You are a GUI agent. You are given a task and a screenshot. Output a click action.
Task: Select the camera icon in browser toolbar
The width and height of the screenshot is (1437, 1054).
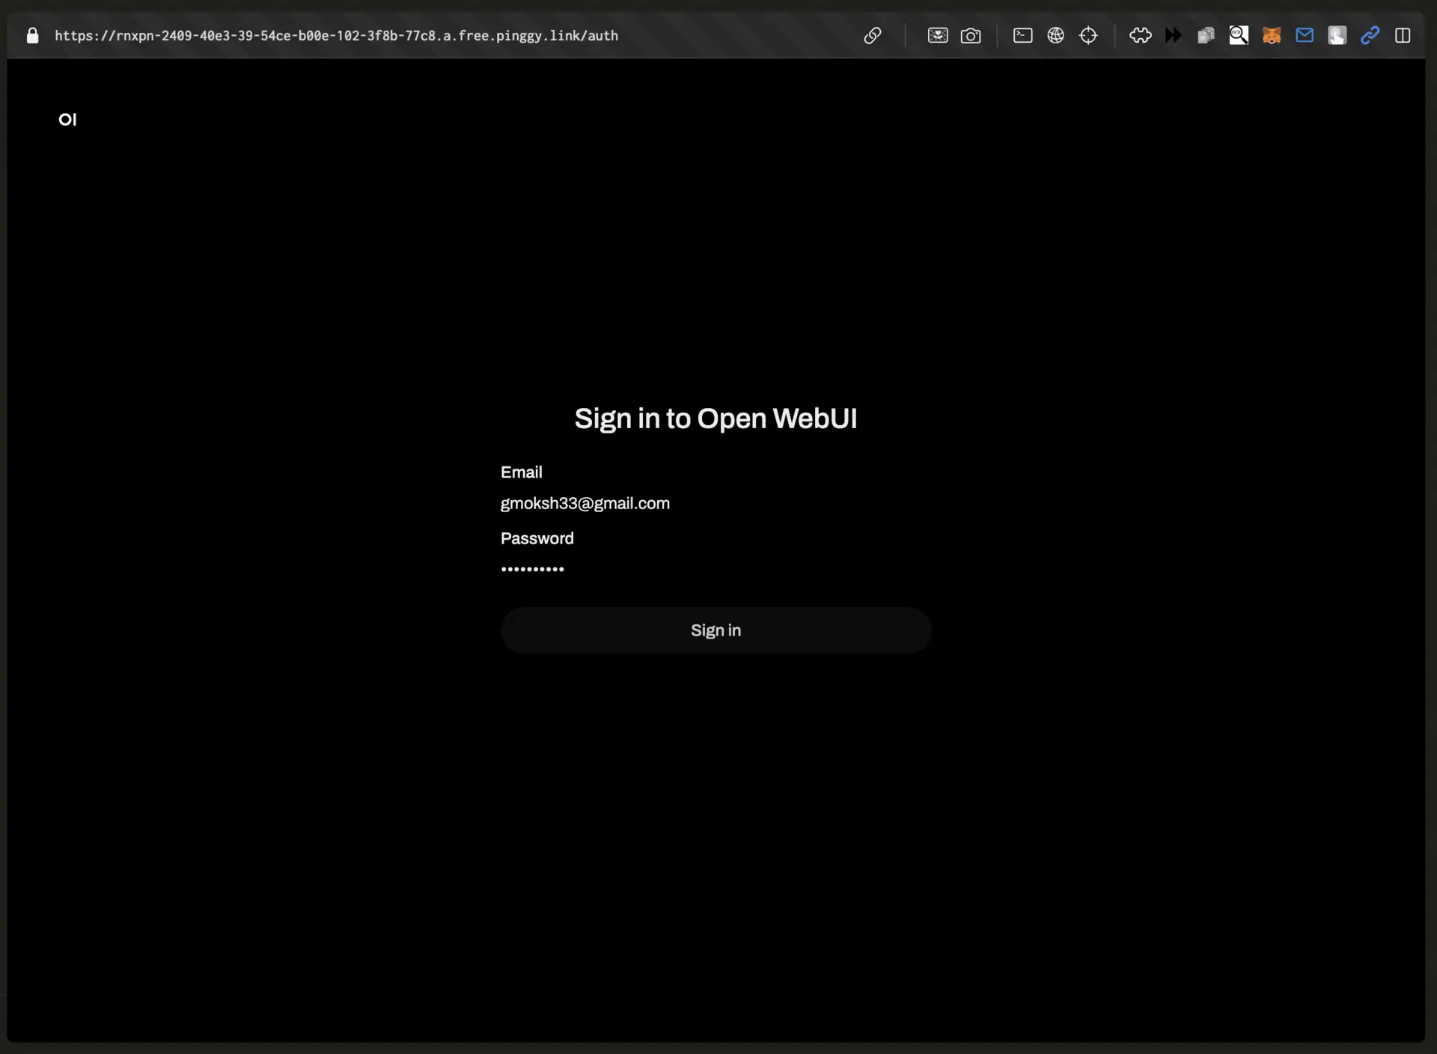pos(971,36)
